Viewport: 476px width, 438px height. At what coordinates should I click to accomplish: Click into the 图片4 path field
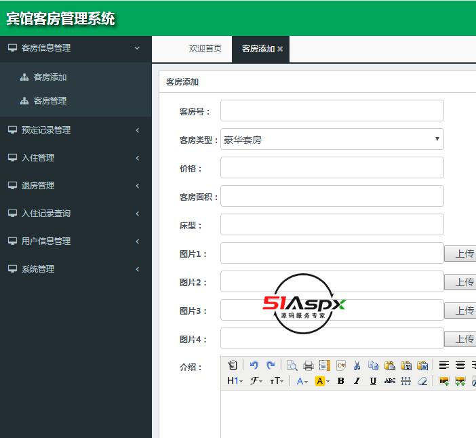click(332, 338)
